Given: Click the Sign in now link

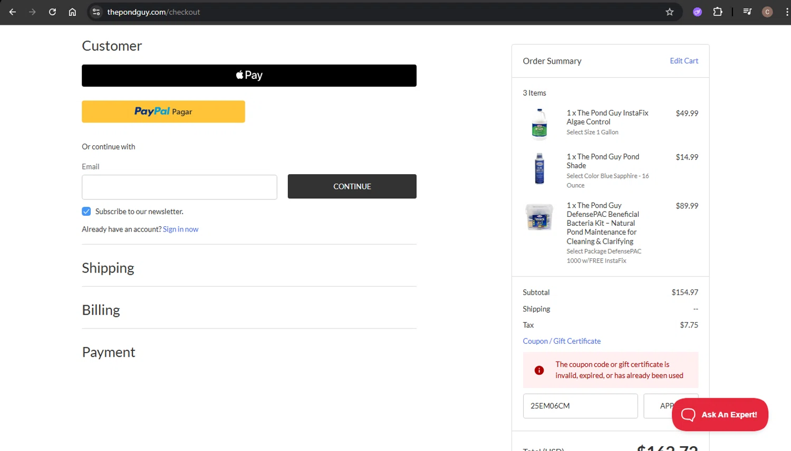Looking at the screenshot, I should point(180,229).
